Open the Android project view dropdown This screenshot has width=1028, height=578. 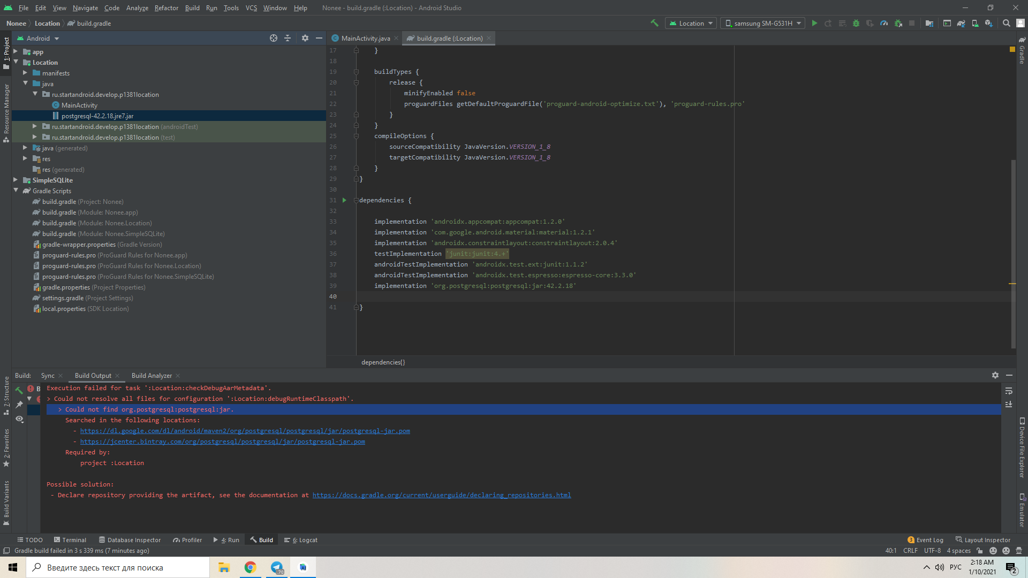click(37, 39)
